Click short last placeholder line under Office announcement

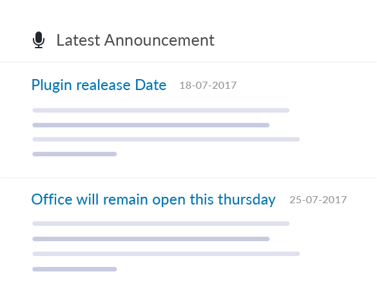(x=75, y=269)
